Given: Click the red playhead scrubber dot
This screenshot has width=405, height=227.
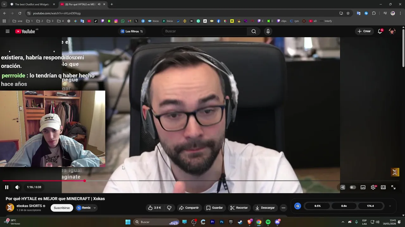Looking at the screenshot, I should click(84, 181).
